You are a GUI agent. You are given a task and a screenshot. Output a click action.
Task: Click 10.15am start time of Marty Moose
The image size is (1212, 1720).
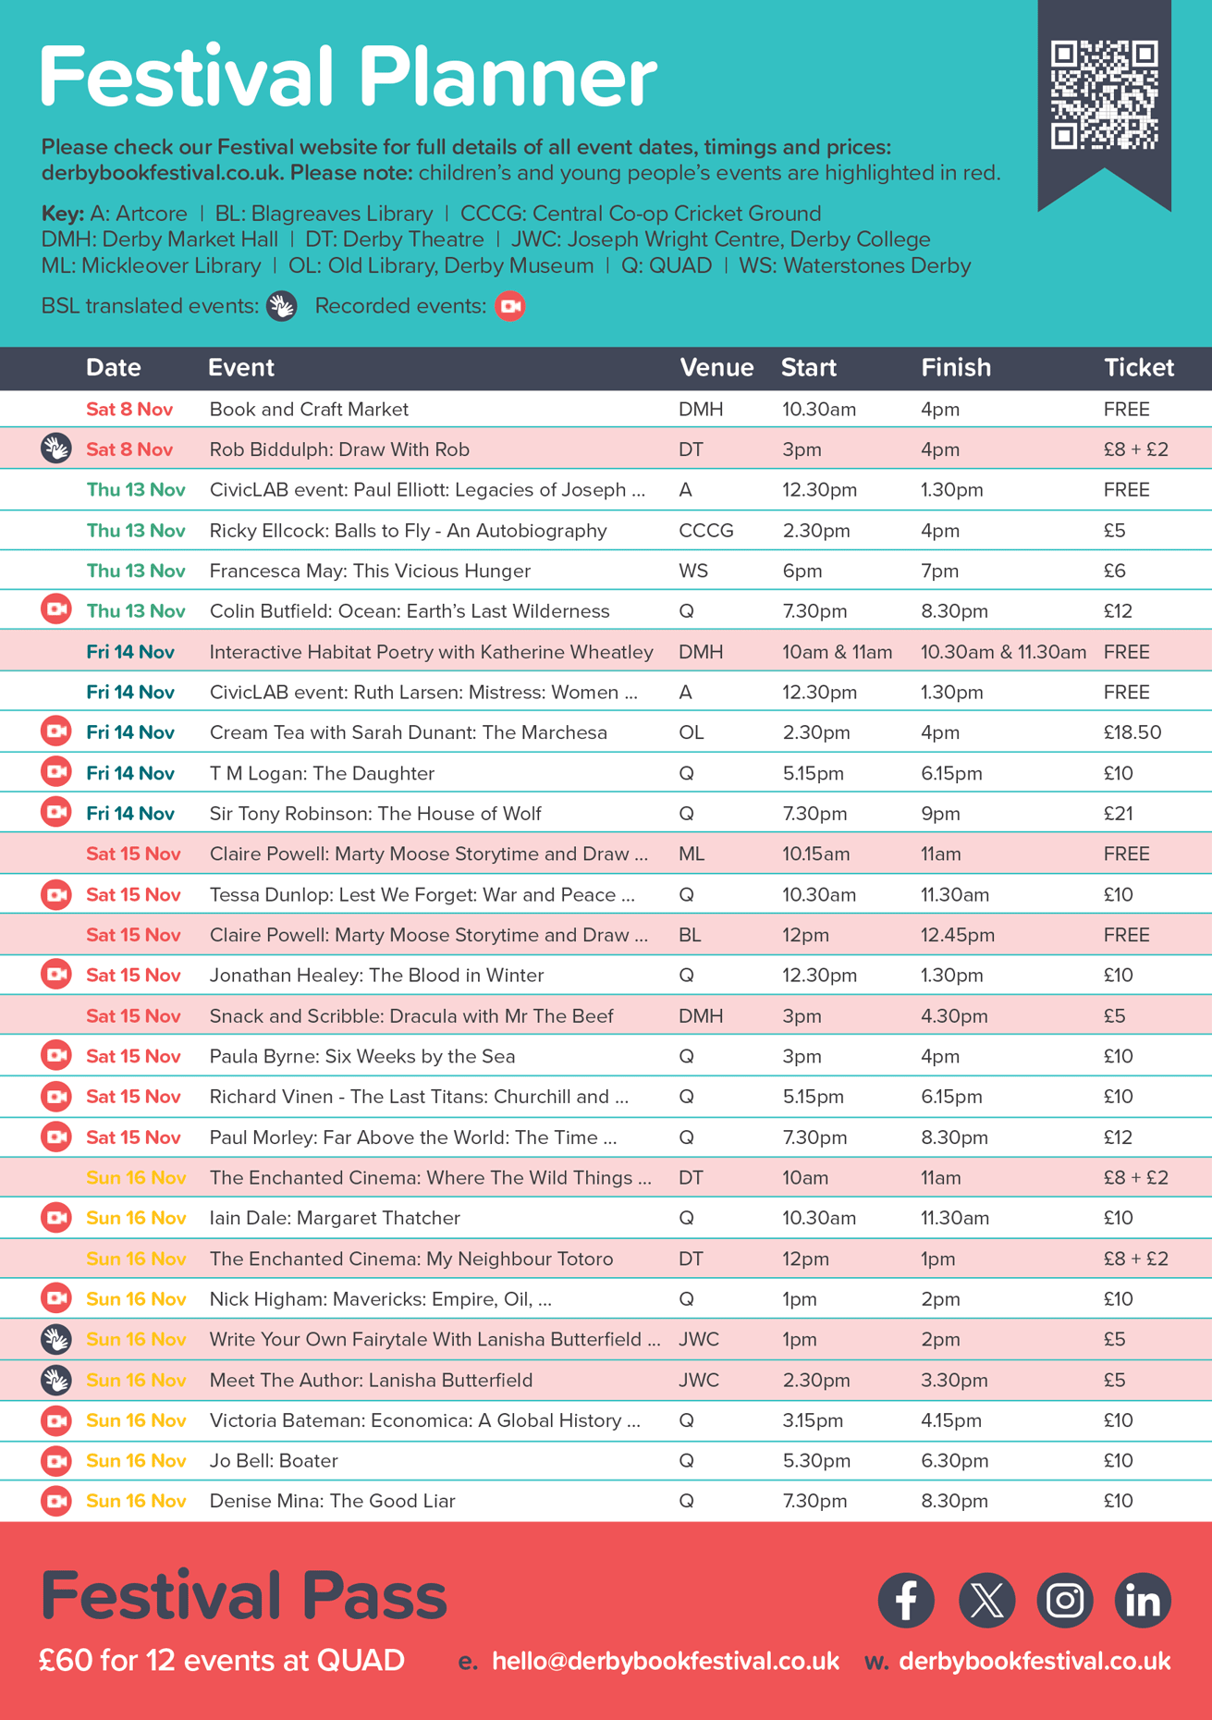click(816, 854)
